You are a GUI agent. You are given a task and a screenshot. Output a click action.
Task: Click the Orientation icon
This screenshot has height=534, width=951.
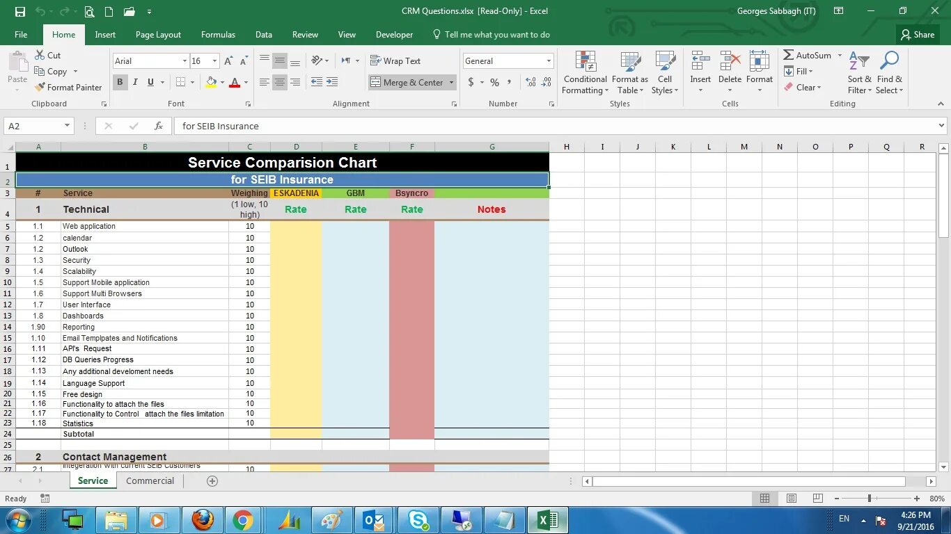pos(317,60)
